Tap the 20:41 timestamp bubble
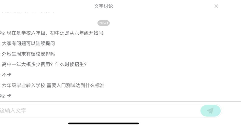This screenshot has width=241, height=127. coord(103,23)
